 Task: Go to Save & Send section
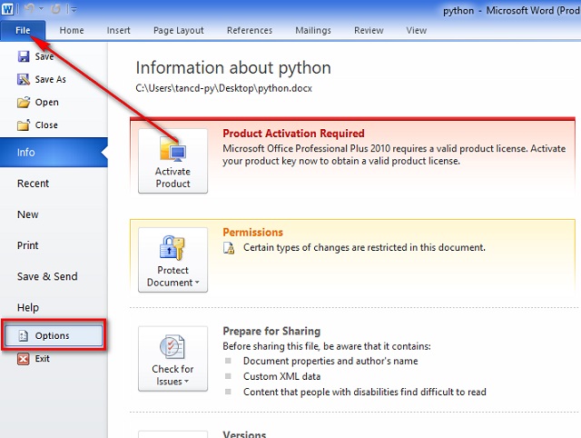pyautogui.click(x=47, y=276)
